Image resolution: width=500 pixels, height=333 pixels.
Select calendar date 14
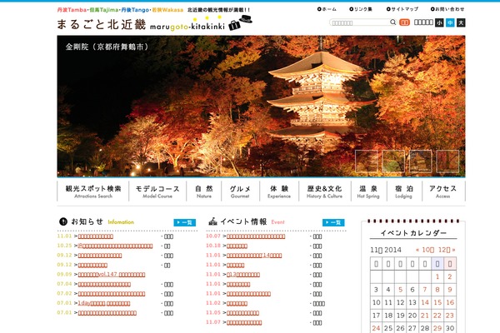pyautogui.click(x=425, y=302)
